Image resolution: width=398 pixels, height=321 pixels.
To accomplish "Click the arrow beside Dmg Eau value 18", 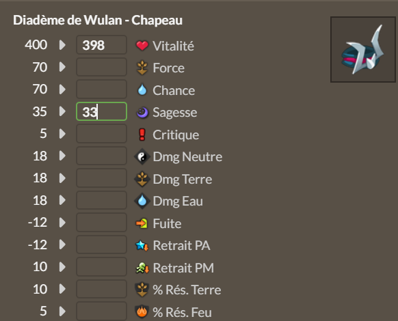I will click(x=62, y=200).
